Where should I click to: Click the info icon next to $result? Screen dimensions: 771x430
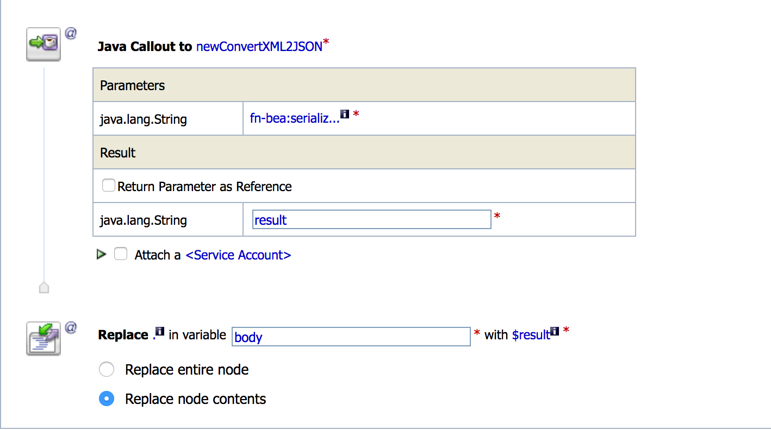click(555, 331)
